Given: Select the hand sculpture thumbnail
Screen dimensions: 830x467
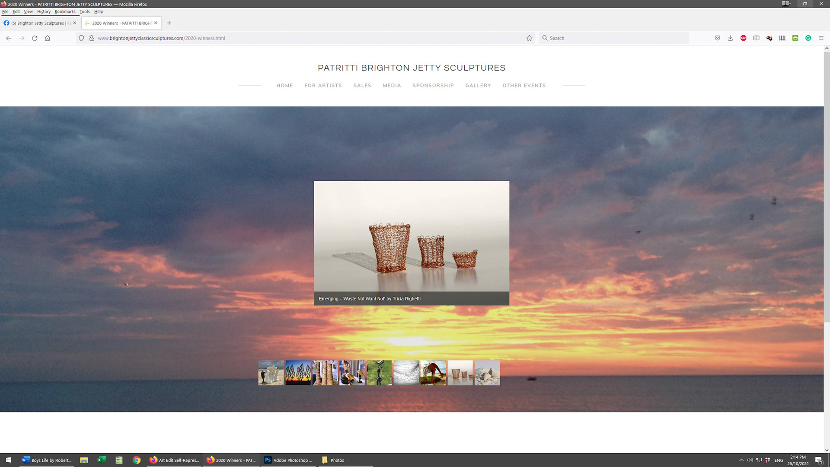Looking at the screenshot, I should pyautogui.click(x=271, y=373).
